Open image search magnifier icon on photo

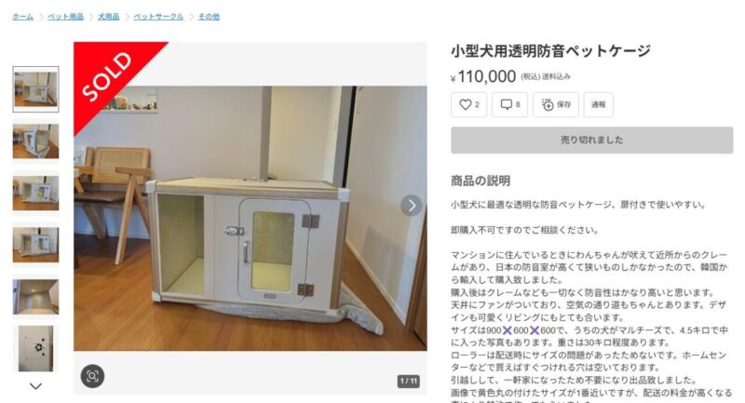click(x=92, y=376)
